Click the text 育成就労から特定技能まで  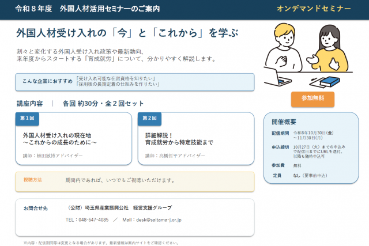179,142
